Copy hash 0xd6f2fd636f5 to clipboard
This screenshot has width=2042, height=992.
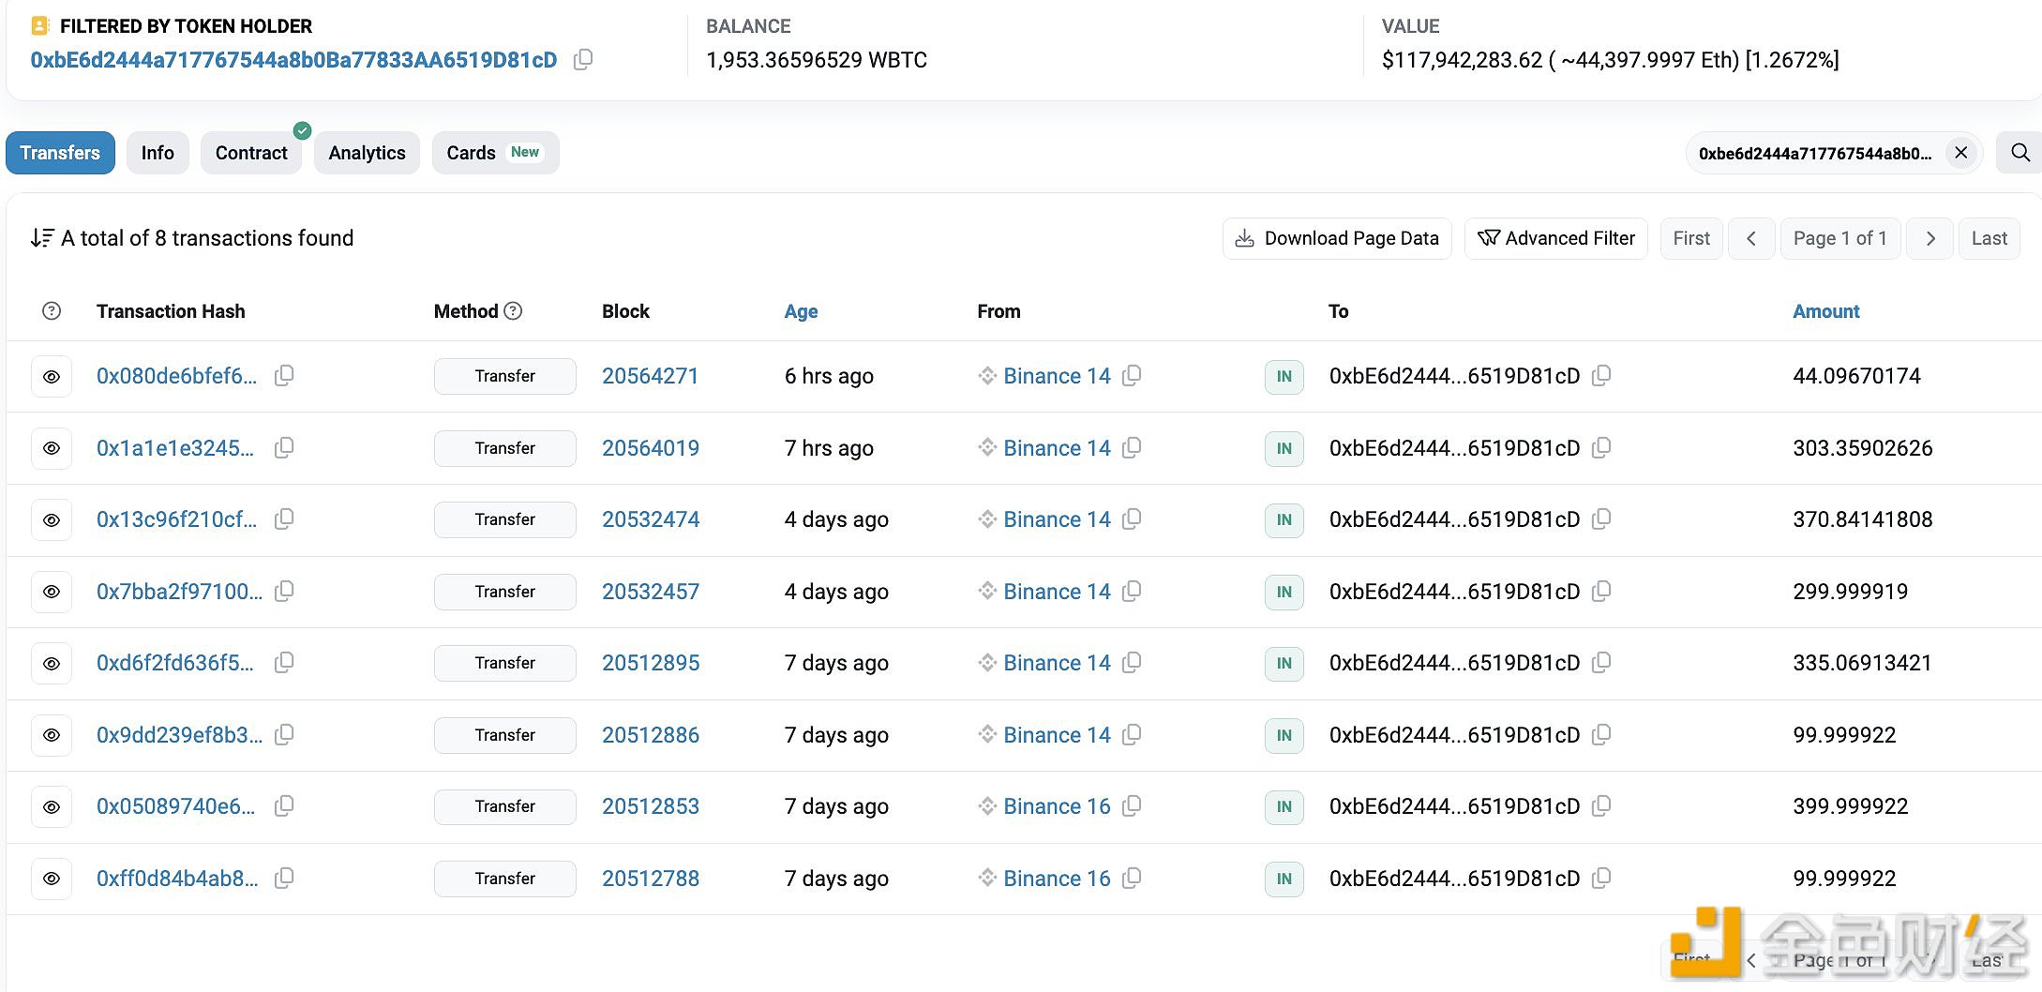(x=284, y=663)
